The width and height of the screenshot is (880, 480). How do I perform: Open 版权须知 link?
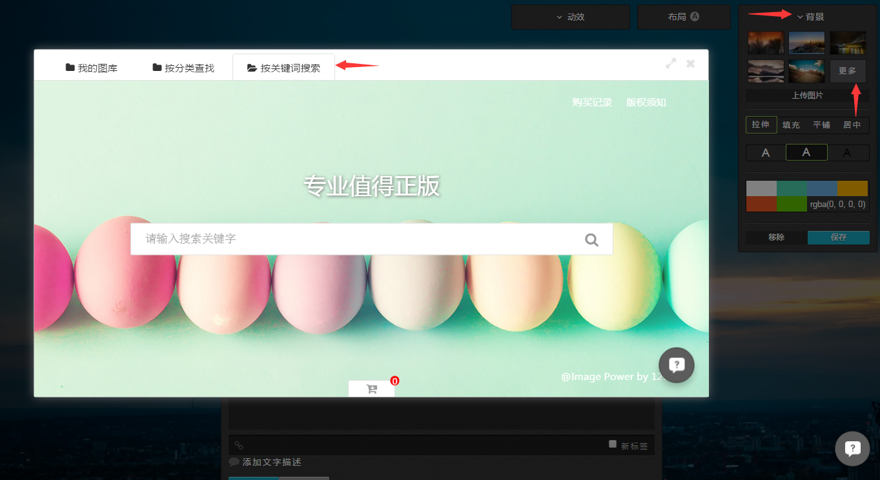pos(646,103)
